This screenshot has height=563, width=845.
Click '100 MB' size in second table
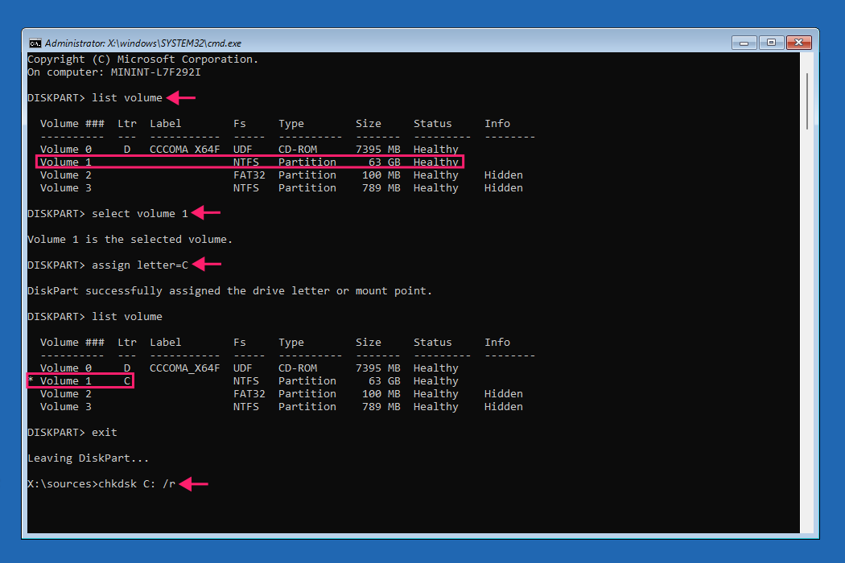click(381, 394)
